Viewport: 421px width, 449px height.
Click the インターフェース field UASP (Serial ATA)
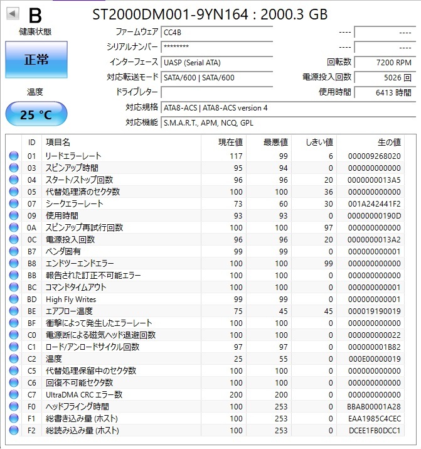[217, 62]
